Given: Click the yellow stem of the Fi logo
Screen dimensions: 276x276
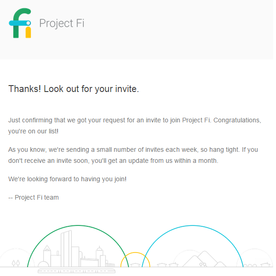Looking at the screenshot, I should (28, 32).
